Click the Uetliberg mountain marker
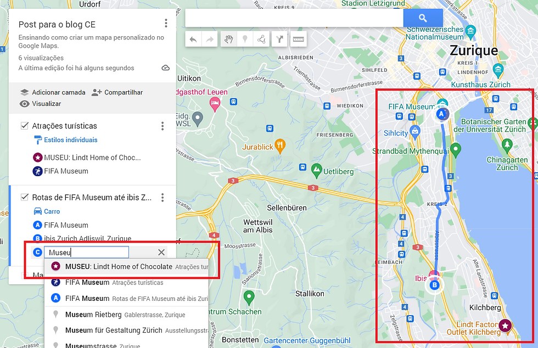 [x=316, y=169]
